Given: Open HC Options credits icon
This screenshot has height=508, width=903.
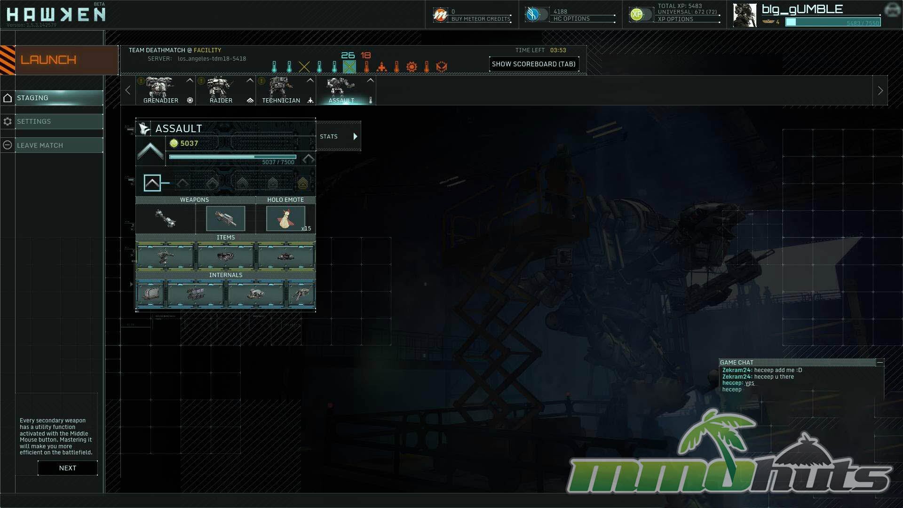Looking at the screenshot, I should click(x=533, y=15).
